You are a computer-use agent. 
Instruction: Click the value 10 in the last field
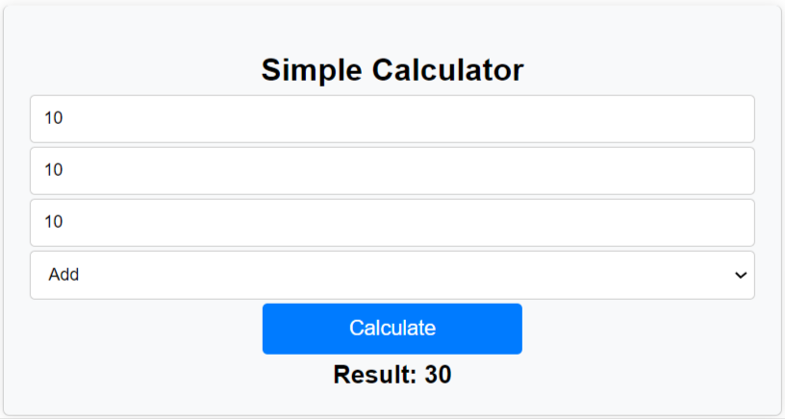54,223
